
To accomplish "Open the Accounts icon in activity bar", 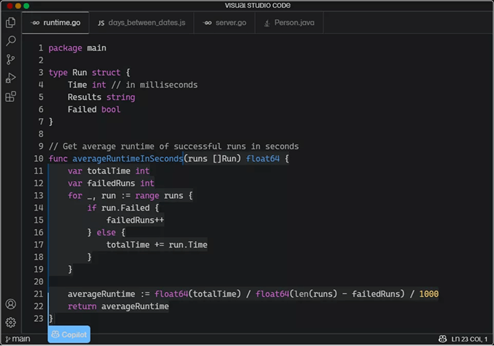I will 11,304.
